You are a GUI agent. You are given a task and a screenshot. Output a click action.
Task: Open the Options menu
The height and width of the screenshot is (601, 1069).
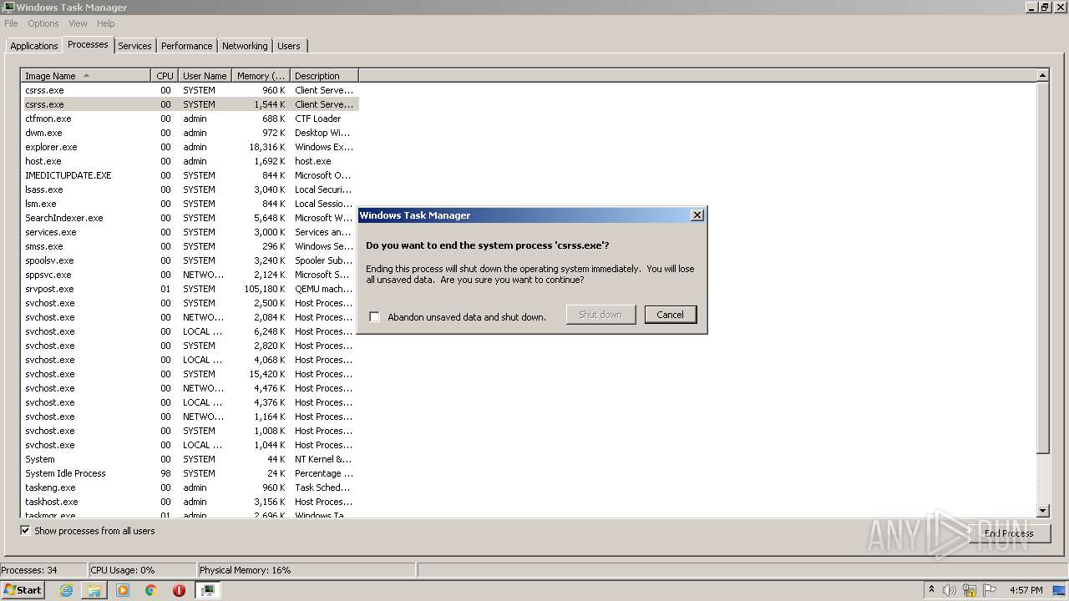tap(43, 23)
